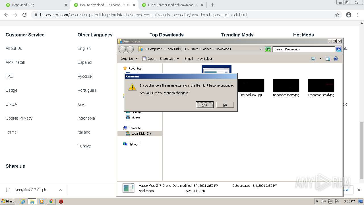Open the HappyMod-2-7-0.apk download options arrow
364x205 pixels.
[60, 190]
